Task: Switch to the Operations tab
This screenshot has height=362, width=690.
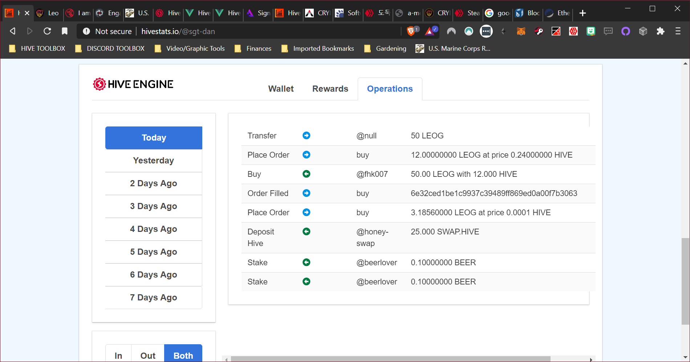Action: (x=390, y=89)
